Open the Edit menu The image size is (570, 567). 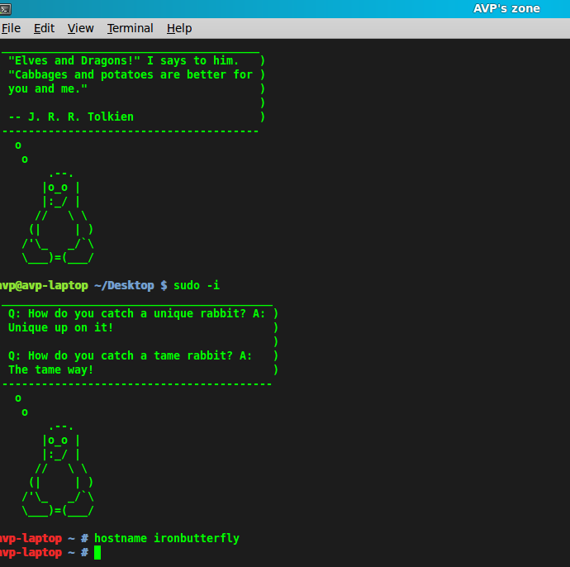coord(44,28)
